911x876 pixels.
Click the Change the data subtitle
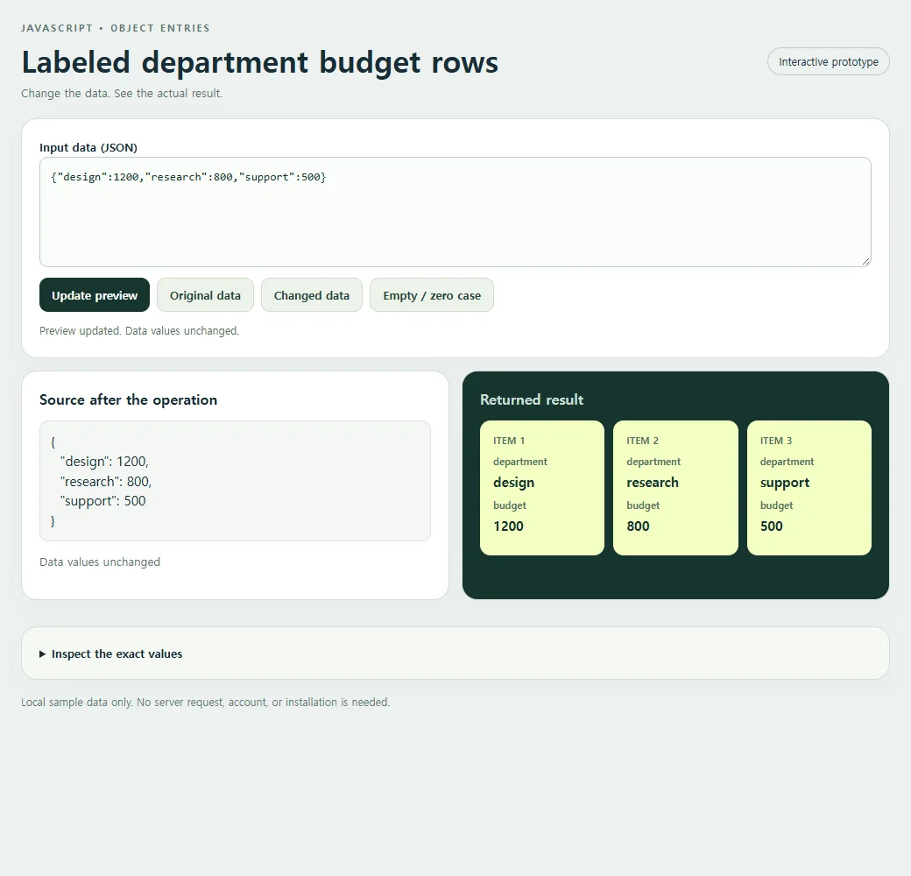(x=122, y=94)
